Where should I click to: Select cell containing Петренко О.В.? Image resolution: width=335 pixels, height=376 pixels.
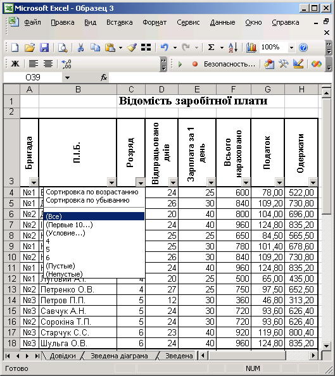[x=78, y=289]
